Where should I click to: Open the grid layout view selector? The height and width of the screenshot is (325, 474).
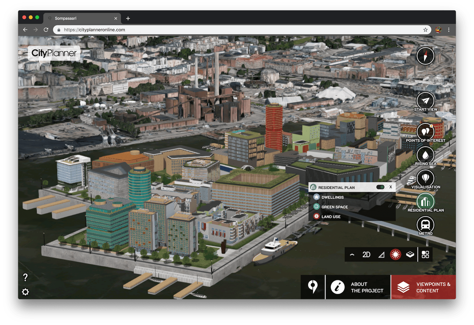coord(425,254)
